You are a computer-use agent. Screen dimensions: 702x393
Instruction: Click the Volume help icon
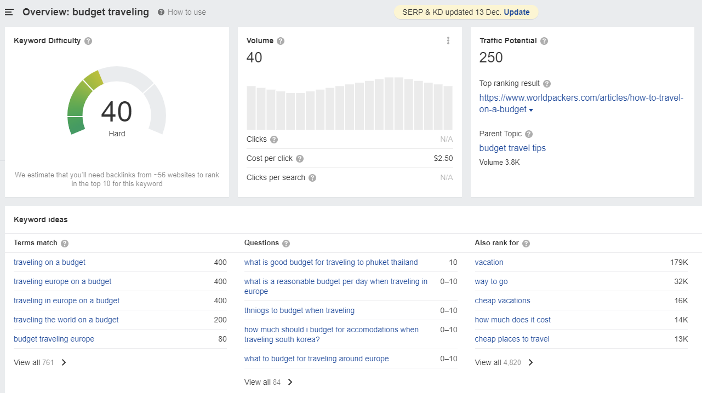tap(280, 41)
